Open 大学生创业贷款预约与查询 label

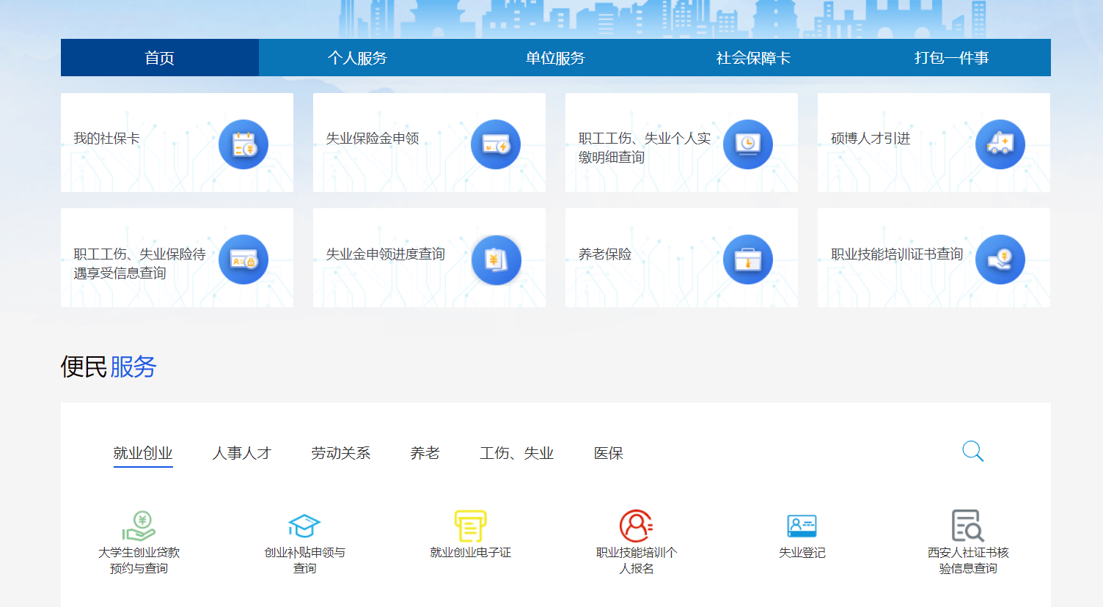pos(139,561)
